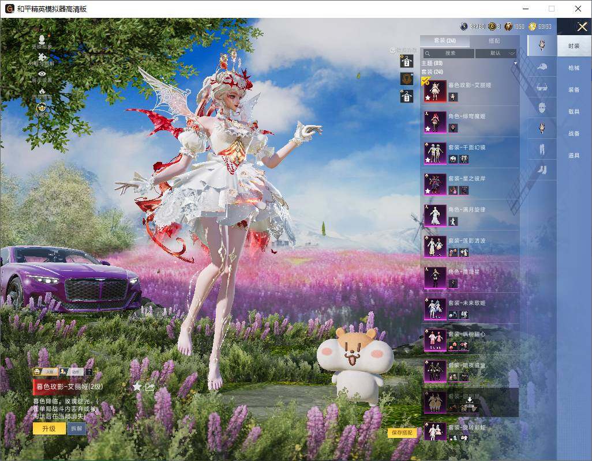Close the wardrobe with the X icon
This screenshot has width=592, height=461.
pyautogui.click(x=582, y=27)
